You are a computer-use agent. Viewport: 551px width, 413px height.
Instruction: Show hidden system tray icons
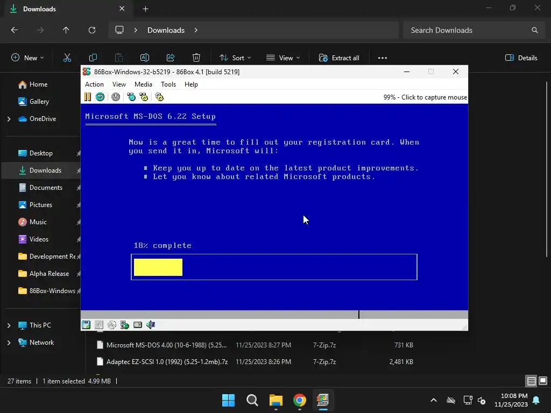434,400
